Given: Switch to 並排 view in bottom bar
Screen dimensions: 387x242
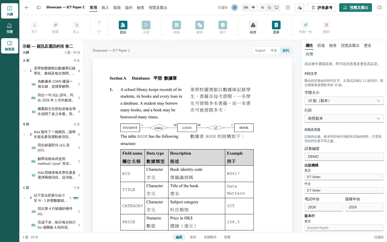Looking at the screenshot, I should click(193, 237).
